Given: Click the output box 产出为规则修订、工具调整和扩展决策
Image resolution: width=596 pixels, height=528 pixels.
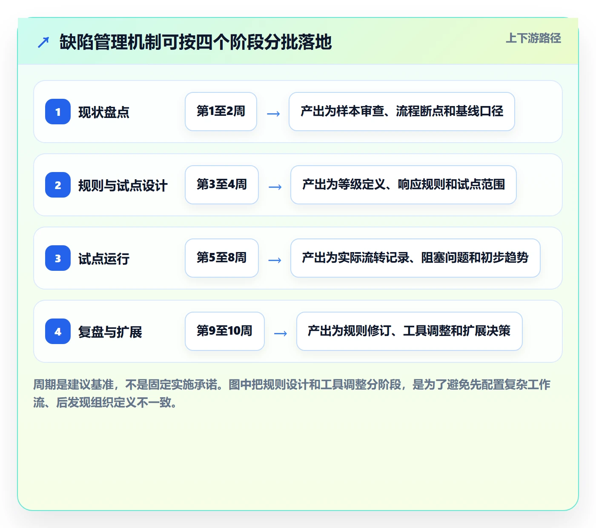Looking at the screenshot, I should pyautogui.click(x=410, y=331).
